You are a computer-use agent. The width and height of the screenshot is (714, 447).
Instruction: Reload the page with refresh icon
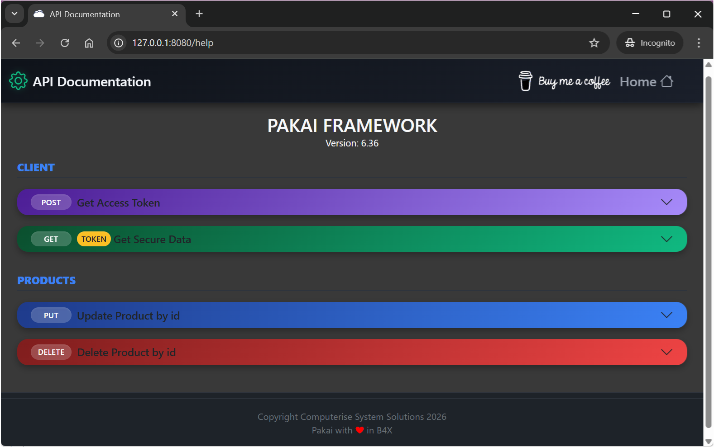pyautogui.click(x=65, y=43)
